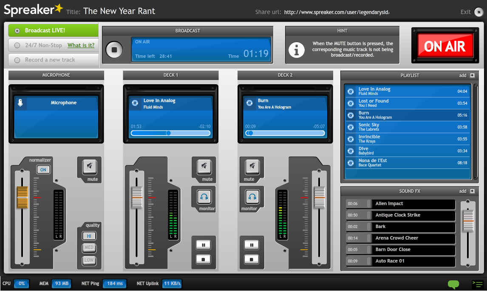Add a track with the Playlist plus icon
This screenshot has width=487, height=291.
(x=472, y=75)
